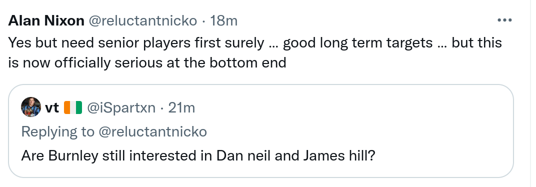Click the phrase "good long term targets"
536x187 pixels.
pyautogui.click(x=358, y=43)
